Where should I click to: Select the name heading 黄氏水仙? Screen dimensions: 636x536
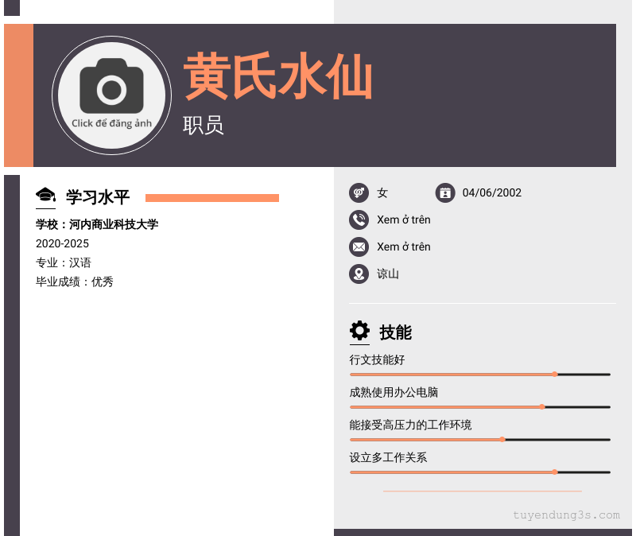click(x=278, y=77)
